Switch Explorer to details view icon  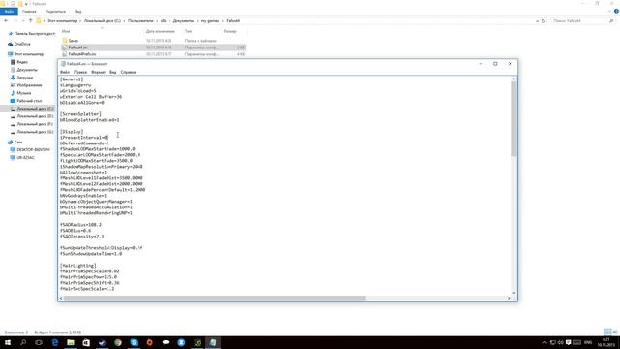tap(607, 332)
